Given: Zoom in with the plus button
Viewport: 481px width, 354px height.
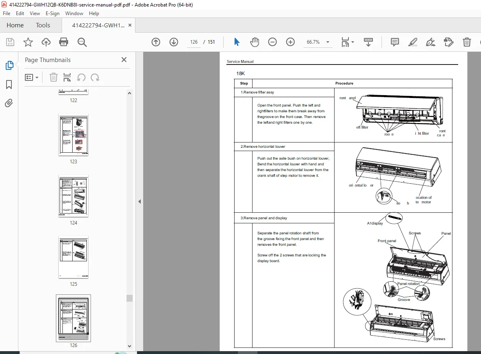Looking at the screenshot, I should [x=290, y=42].
